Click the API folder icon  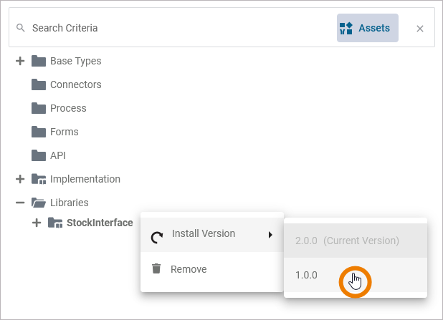(39, 156)
